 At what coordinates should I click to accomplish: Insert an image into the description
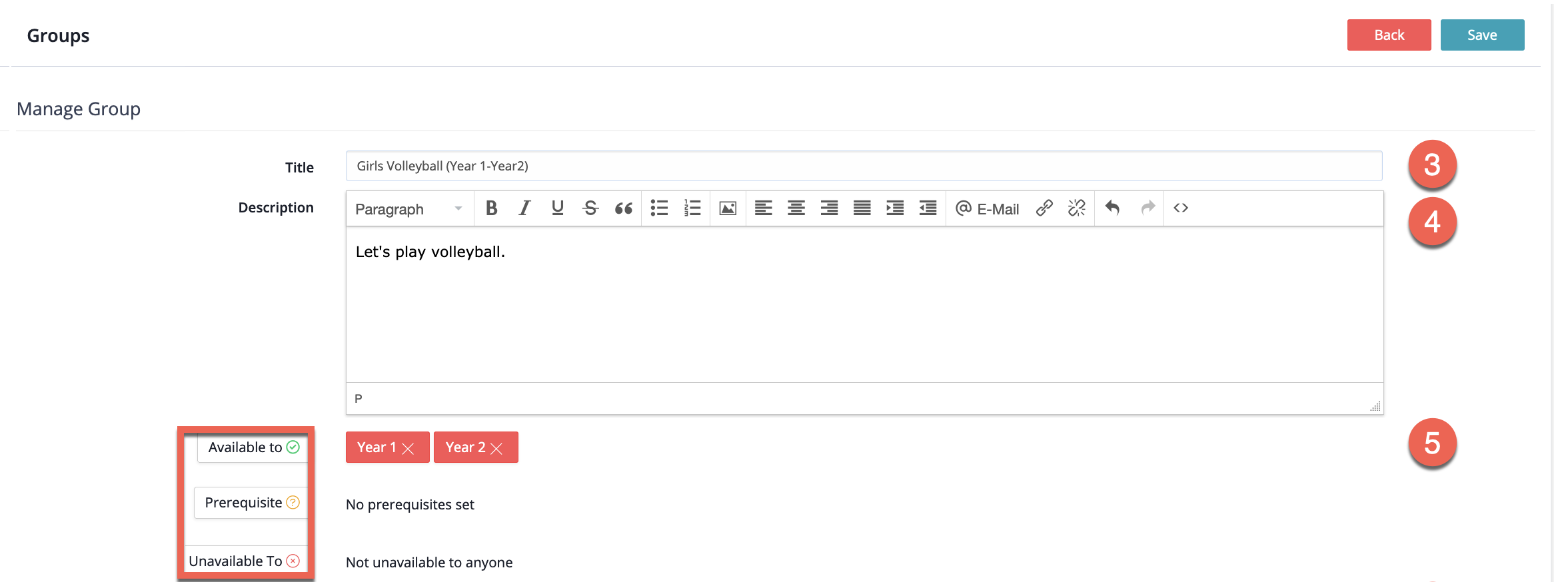point(728,208)
